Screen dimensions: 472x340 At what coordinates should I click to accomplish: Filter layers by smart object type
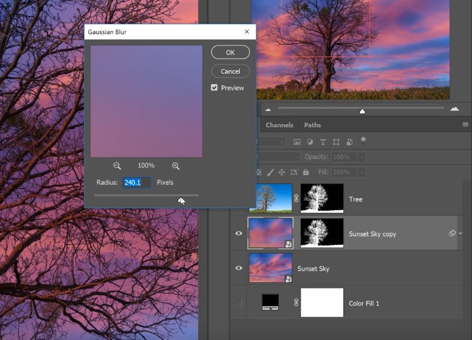(349, 142)
